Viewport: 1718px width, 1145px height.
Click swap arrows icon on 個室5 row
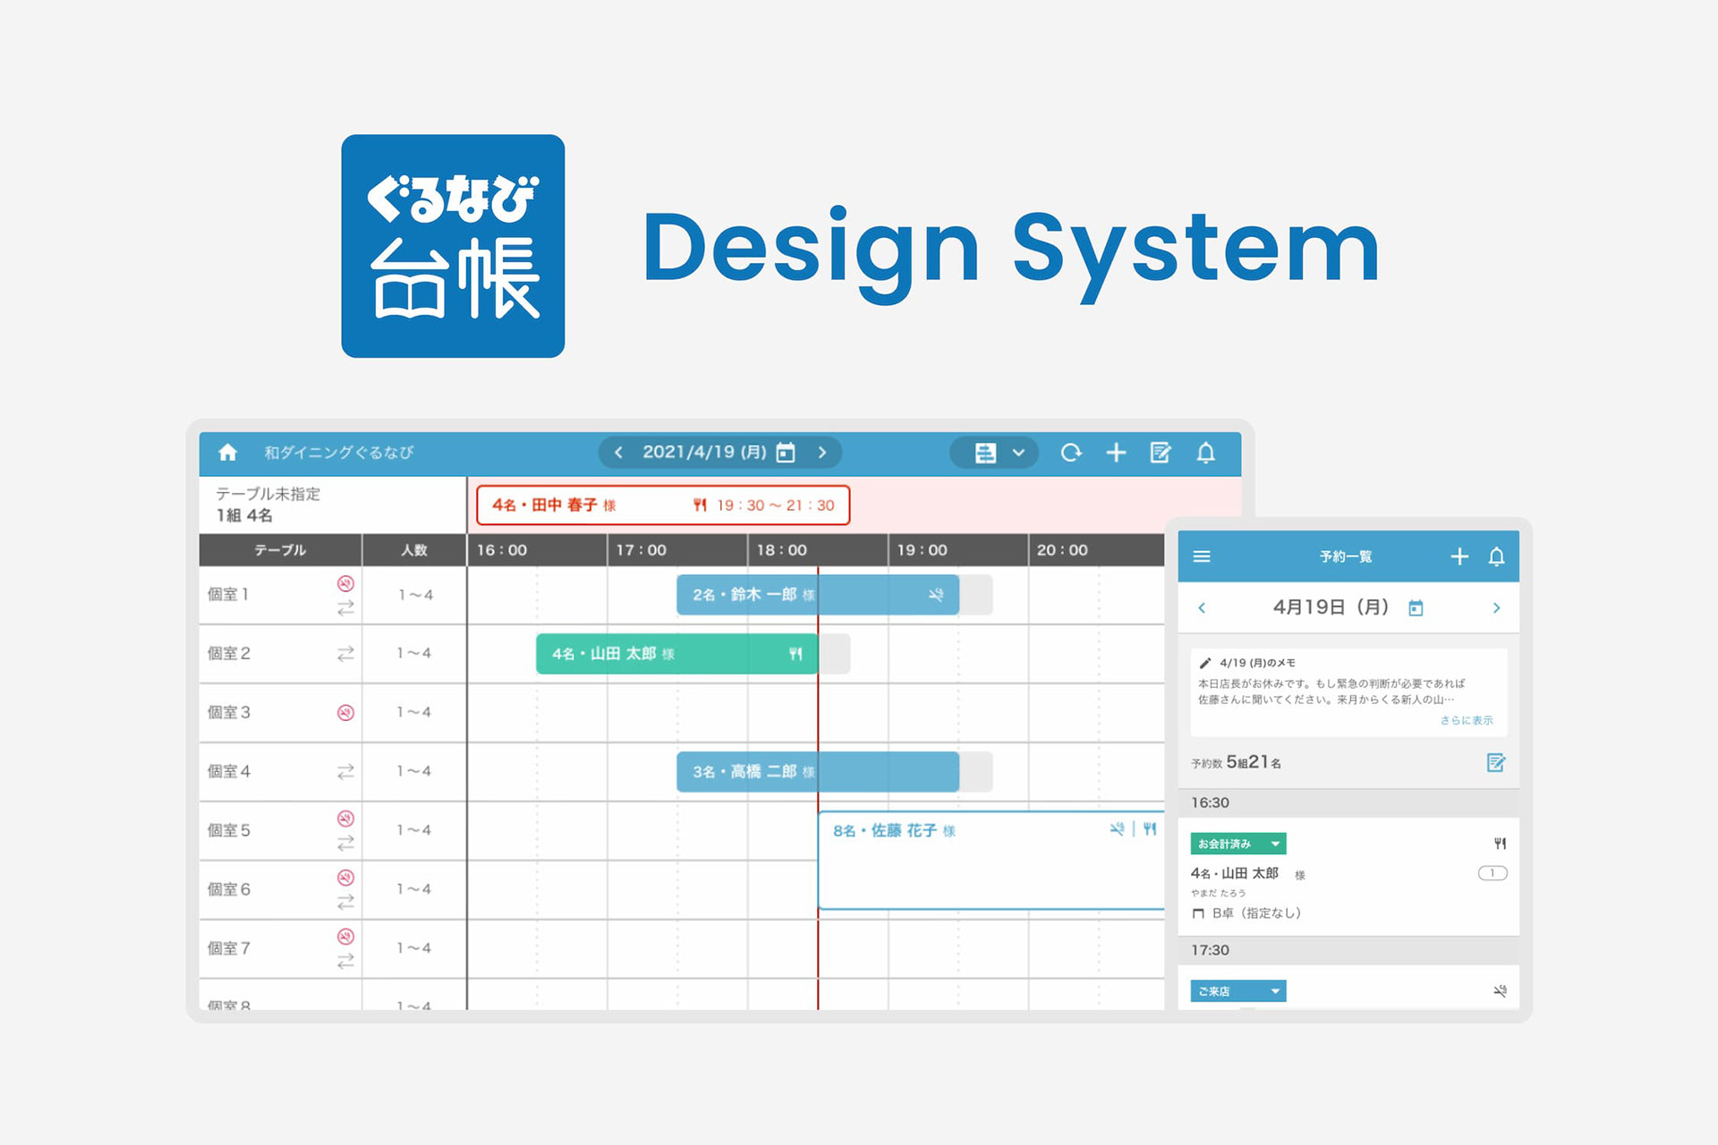pos(345,844)
